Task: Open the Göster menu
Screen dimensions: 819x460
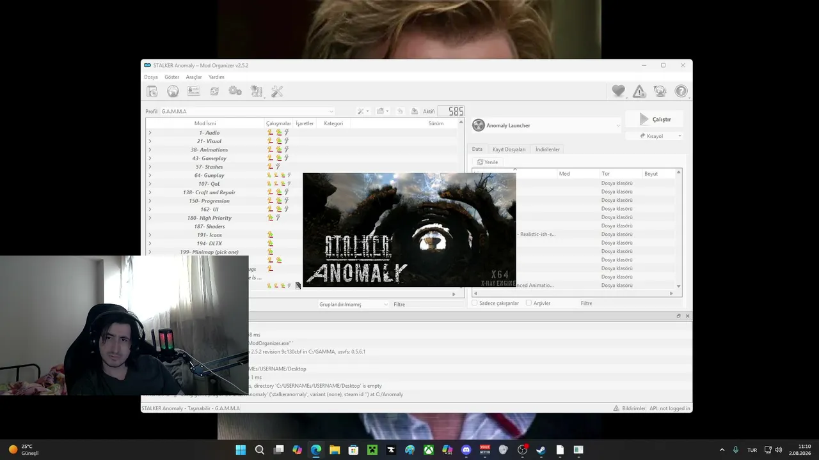Action: 172,77
